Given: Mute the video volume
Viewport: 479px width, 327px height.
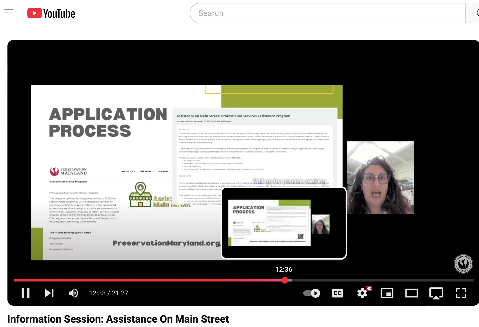Looking at the screenshot, I should pyautogui.click(x=73, y=293).
